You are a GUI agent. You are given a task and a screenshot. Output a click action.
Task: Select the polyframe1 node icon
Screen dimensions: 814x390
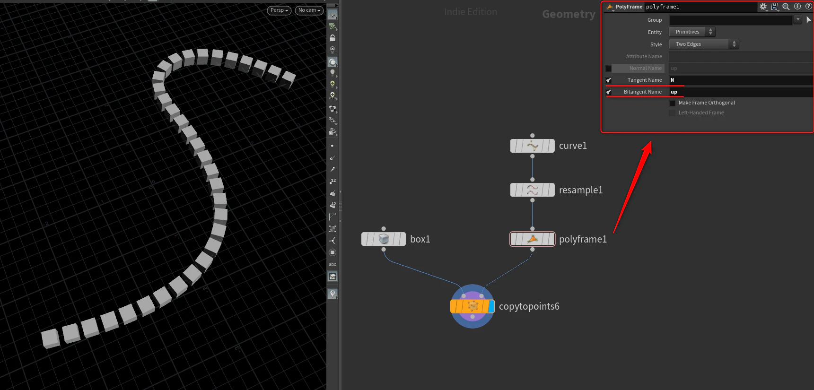pos(533,239)
